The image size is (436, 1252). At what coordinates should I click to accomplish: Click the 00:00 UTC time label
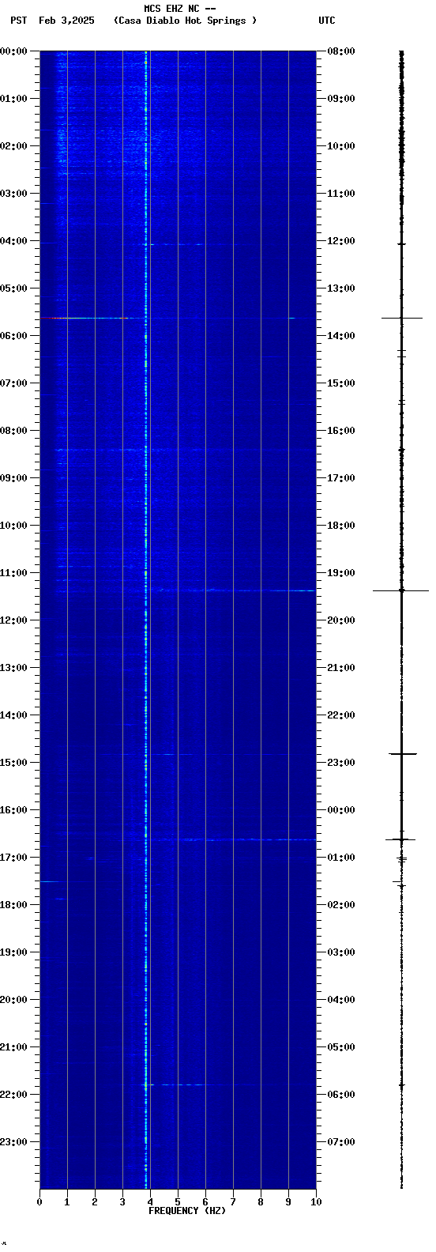(341, 810)
